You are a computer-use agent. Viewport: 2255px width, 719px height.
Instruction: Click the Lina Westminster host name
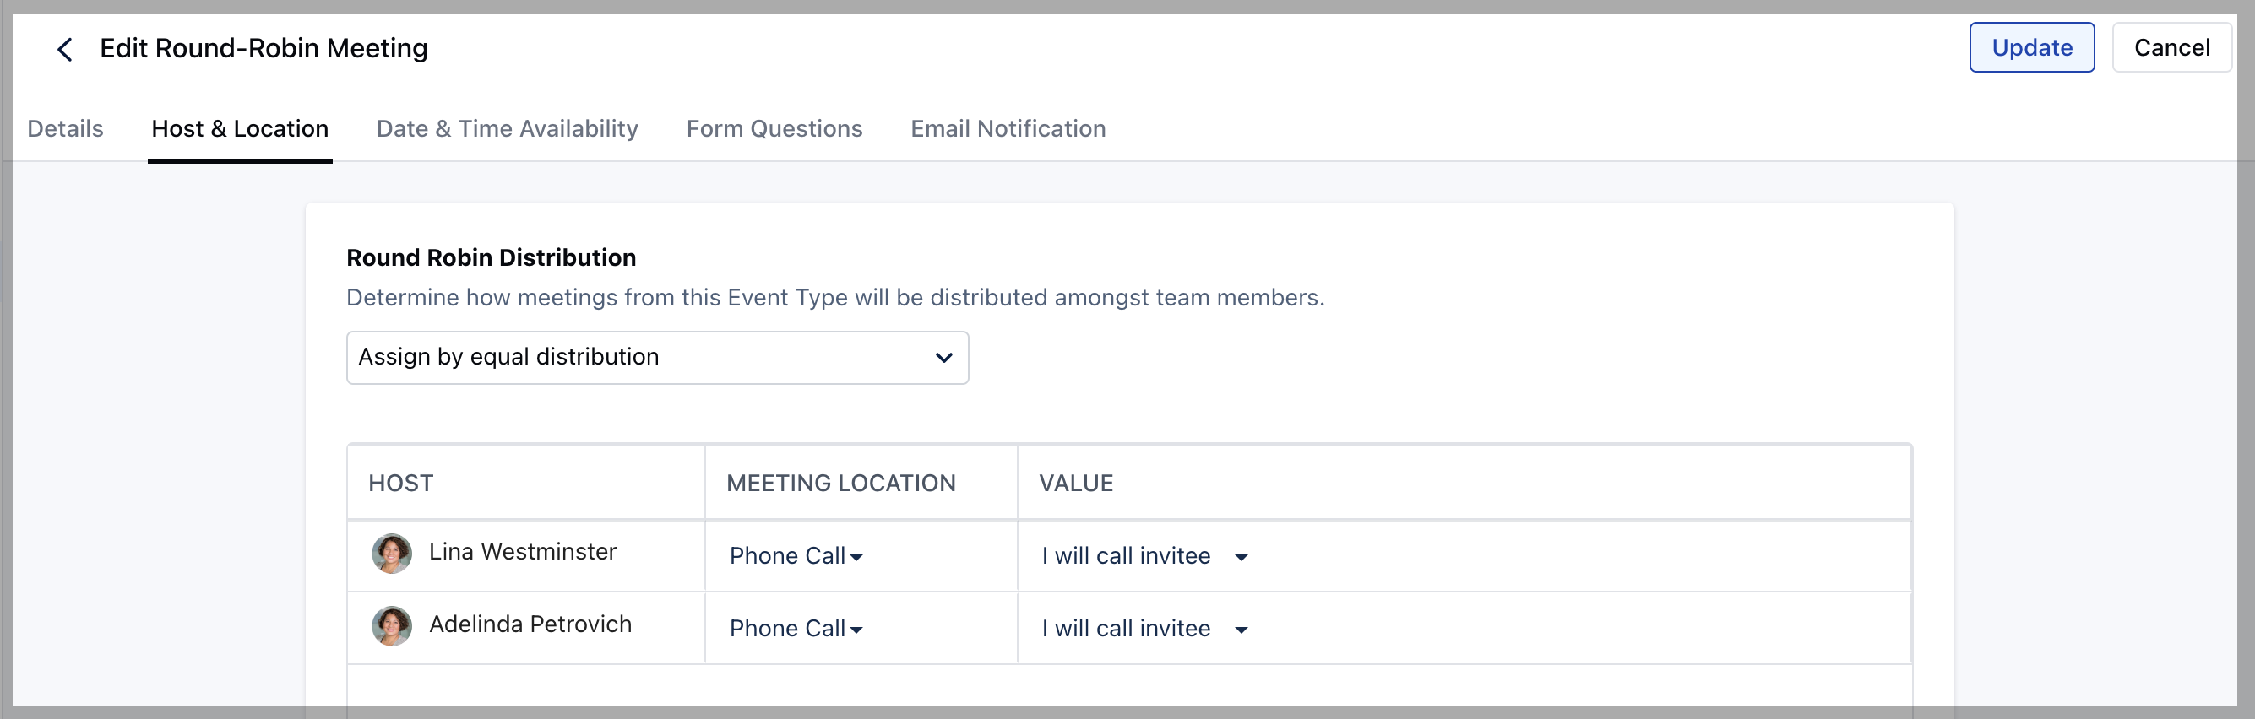tap(523, 552)
